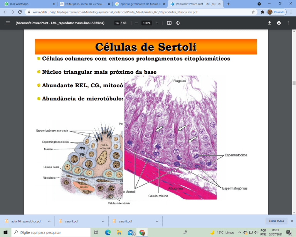Click weather widget 13°C Limpo
This screenshot has height=237, width=296.
[222, 232]
